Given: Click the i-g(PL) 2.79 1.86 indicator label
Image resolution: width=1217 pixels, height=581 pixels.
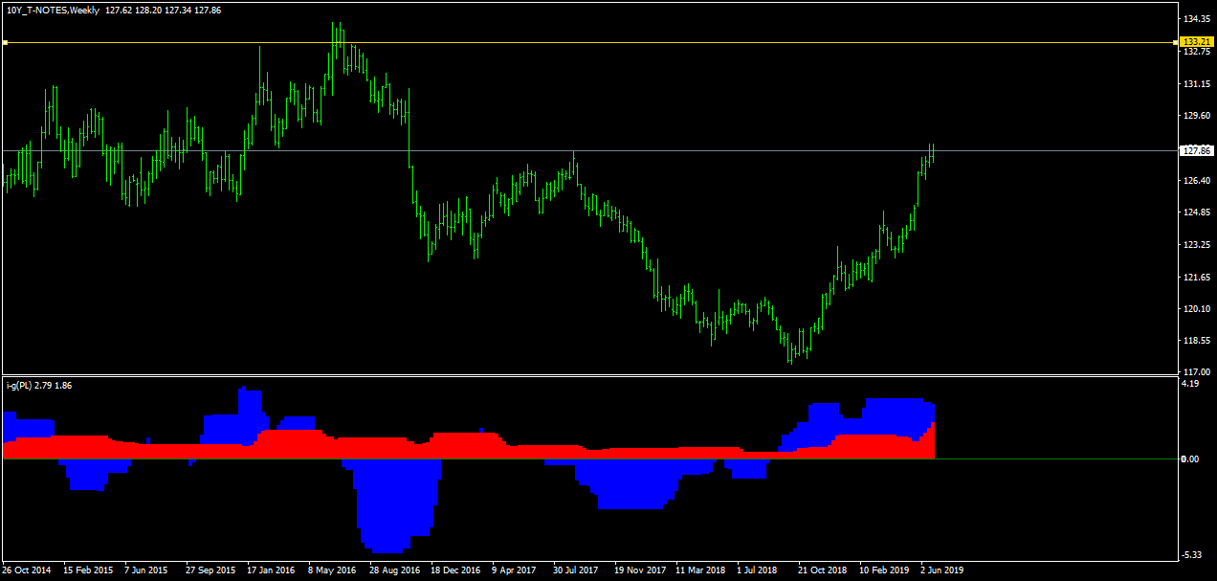Looking at the screenshot, I should [38, 386].
